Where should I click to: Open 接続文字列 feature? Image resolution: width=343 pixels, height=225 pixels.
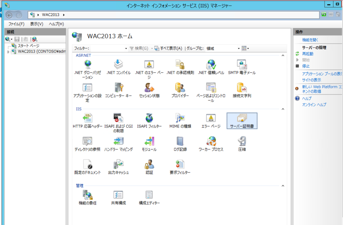click(x=242, y=90)
